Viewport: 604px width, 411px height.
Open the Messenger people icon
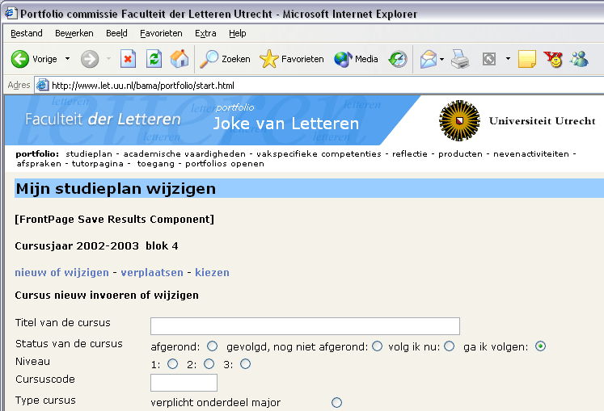580,59
